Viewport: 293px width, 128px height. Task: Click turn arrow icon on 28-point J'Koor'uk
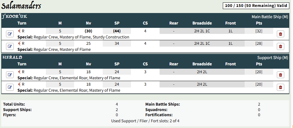[19, 43]
